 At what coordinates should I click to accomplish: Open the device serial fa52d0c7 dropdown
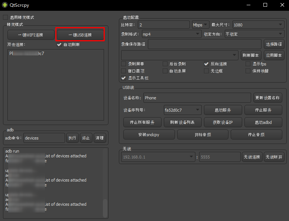182,110
